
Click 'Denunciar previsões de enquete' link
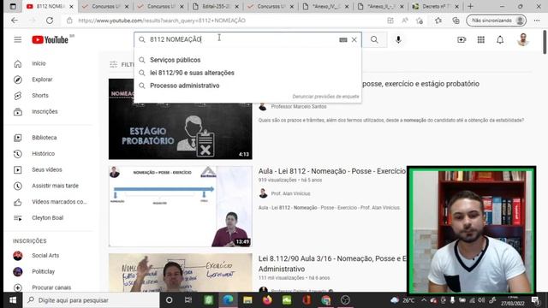(325, 97)
